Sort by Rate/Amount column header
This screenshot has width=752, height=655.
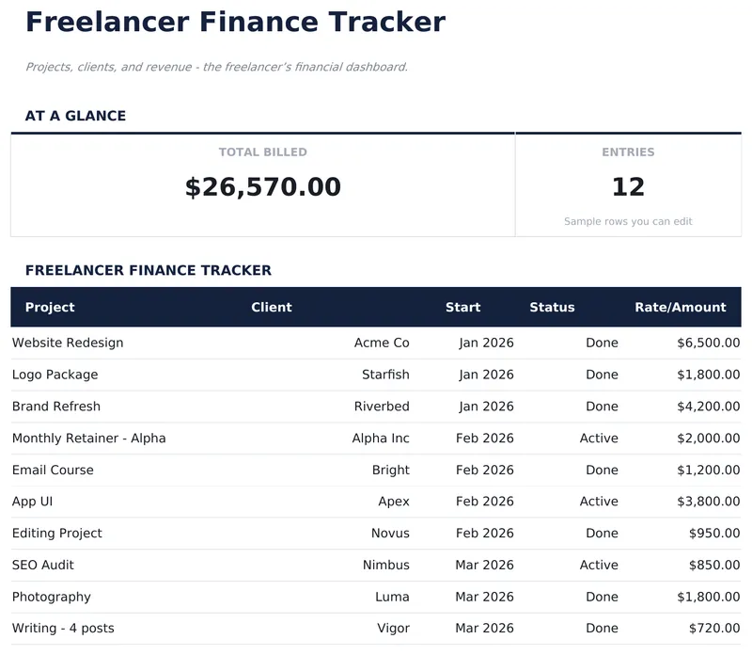(x=679, y=308)
